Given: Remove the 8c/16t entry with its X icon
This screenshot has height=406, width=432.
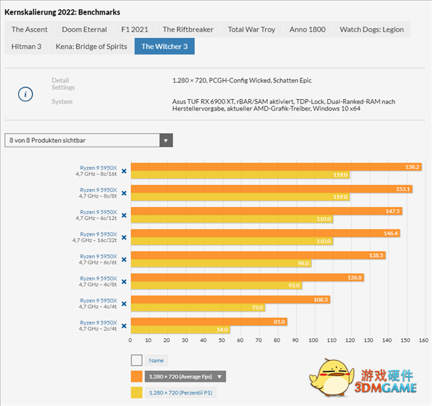Looking at the screenshot, I should pos(124,171).
